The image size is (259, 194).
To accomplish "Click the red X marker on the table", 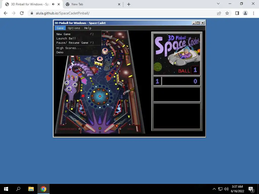I will coord(83,96).
